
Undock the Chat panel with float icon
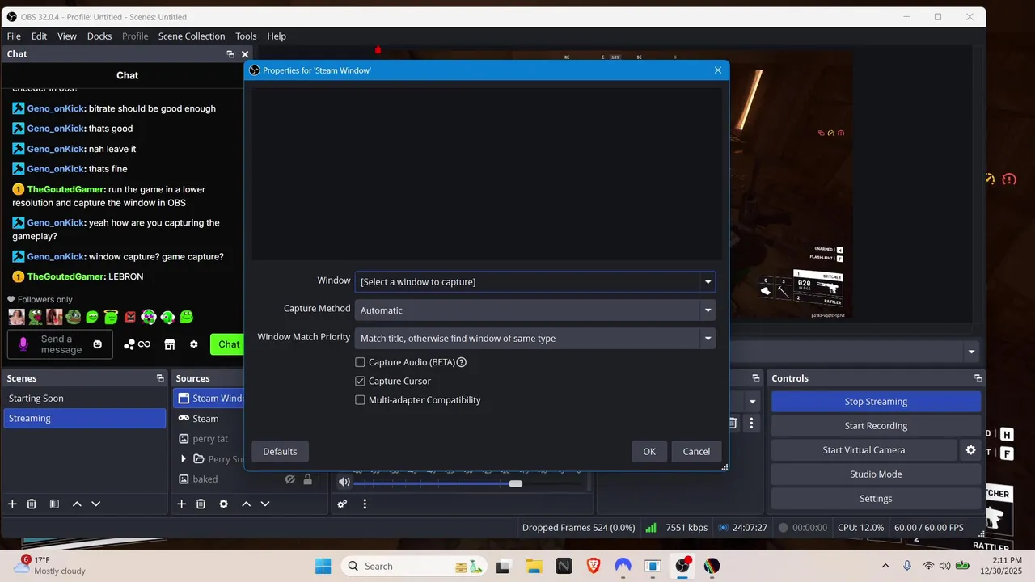coord(230,54)
